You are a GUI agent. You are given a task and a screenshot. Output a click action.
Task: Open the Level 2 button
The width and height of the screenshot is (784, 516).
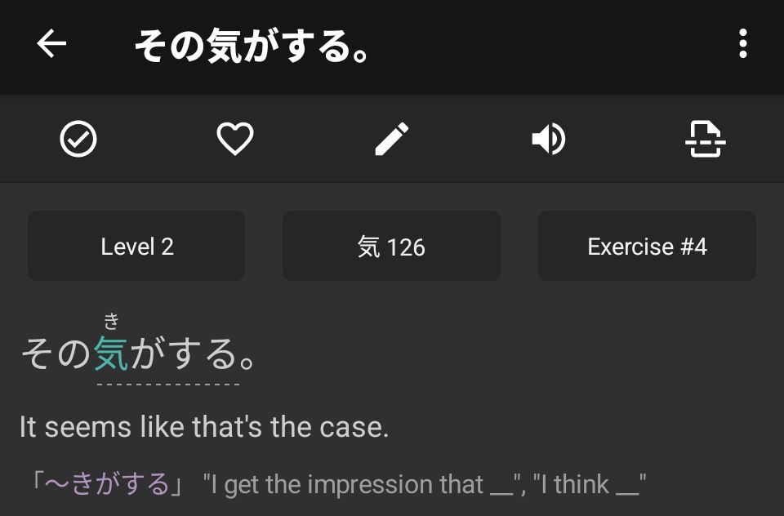136,247
